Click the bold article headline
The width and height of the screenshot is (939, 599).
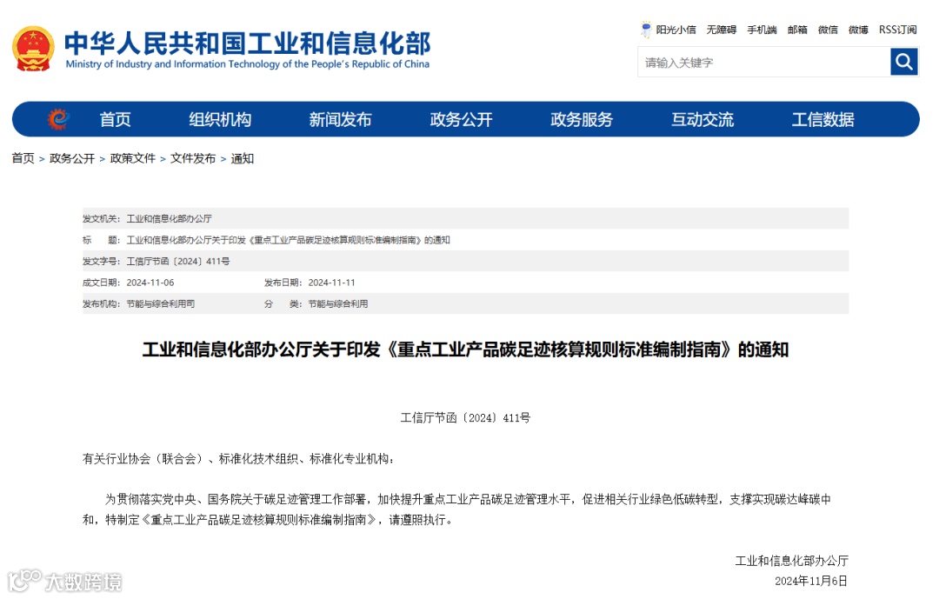(465, 349)
